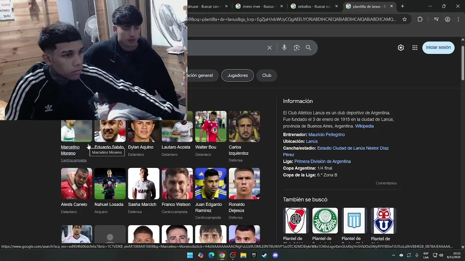Open OBS Studio from the taskbar
The height and width of the screenshot is (261, 465).
point(232,255)
